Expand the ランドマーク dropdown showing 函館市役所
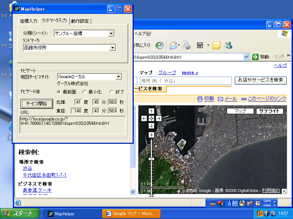This screenshot has width=293, height=219. pyautogui.click(x=112, y=48)
